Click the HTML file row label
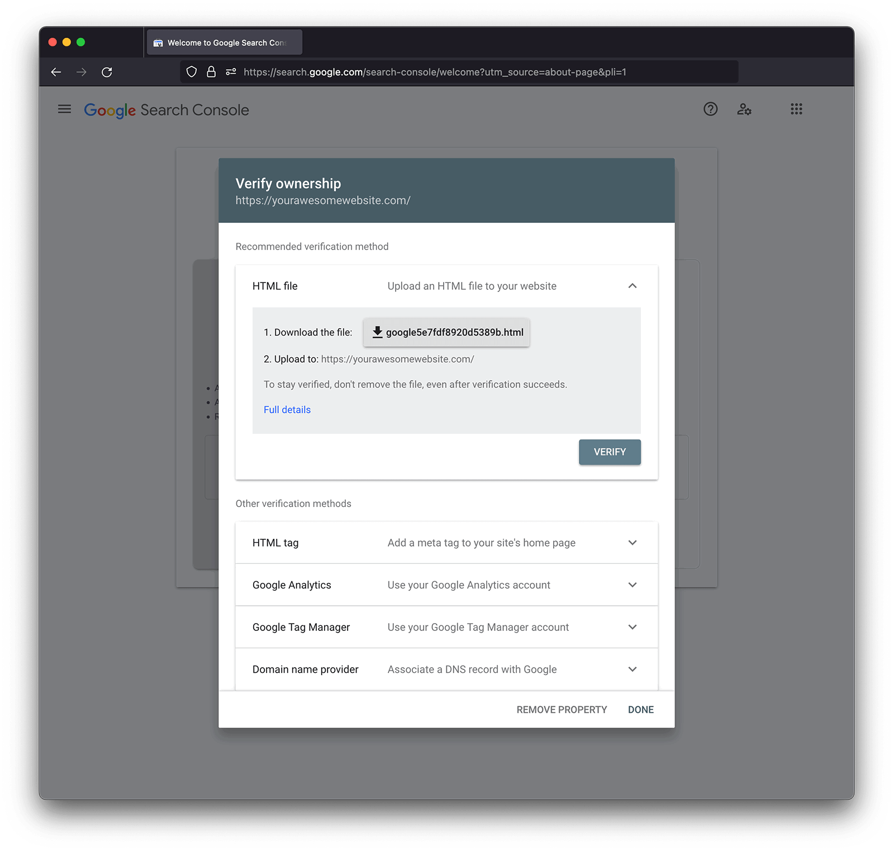This screenshot has height=852, width=894. point(275,286)
